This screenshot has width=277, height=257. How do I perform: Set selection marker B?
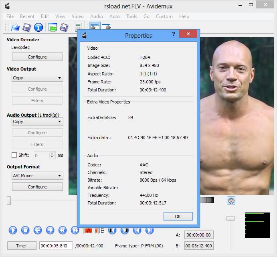pyautogui.click(x=100, y=231)
